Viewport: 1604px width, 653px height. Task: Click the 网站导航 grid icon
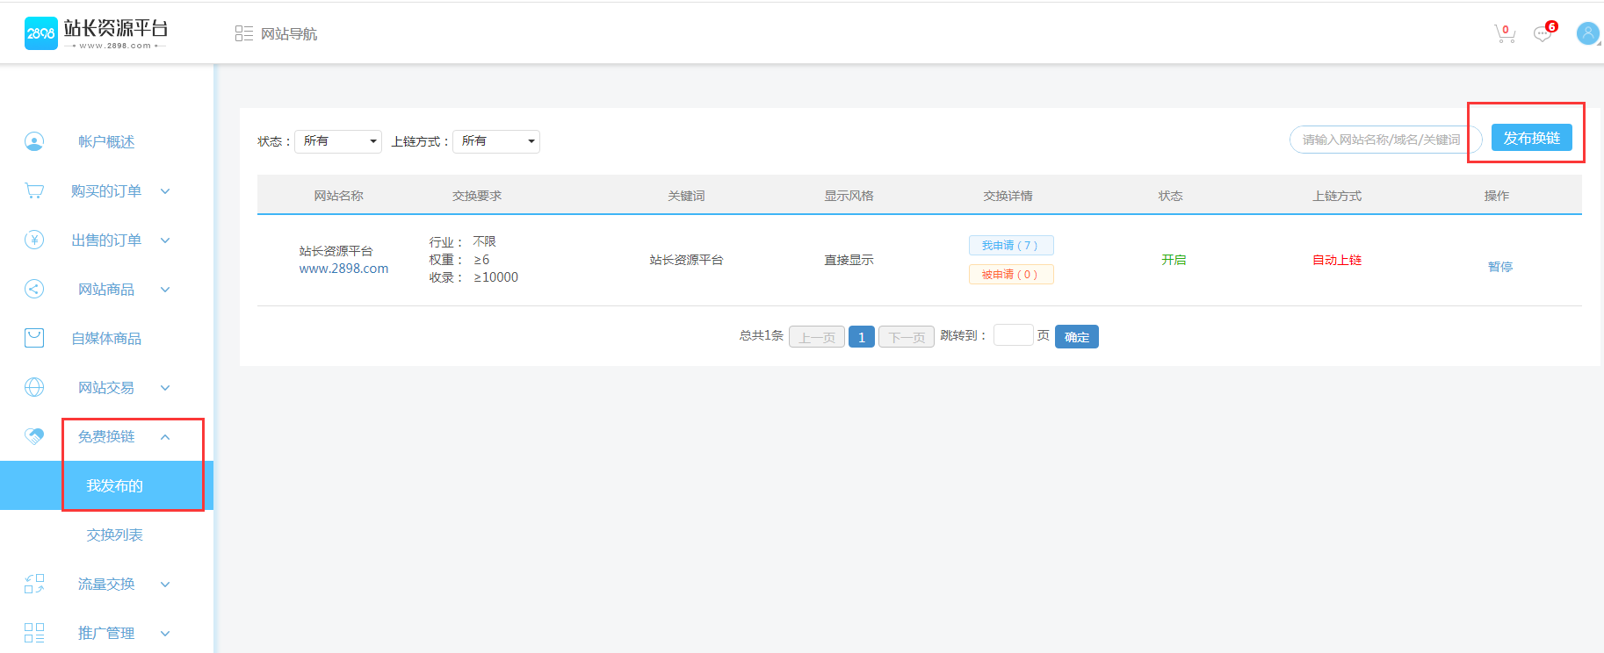coord(243,33)
